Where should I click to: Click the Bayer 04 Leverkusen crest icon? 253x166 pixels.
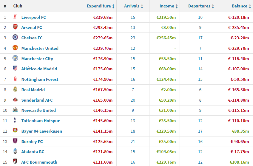15,131
